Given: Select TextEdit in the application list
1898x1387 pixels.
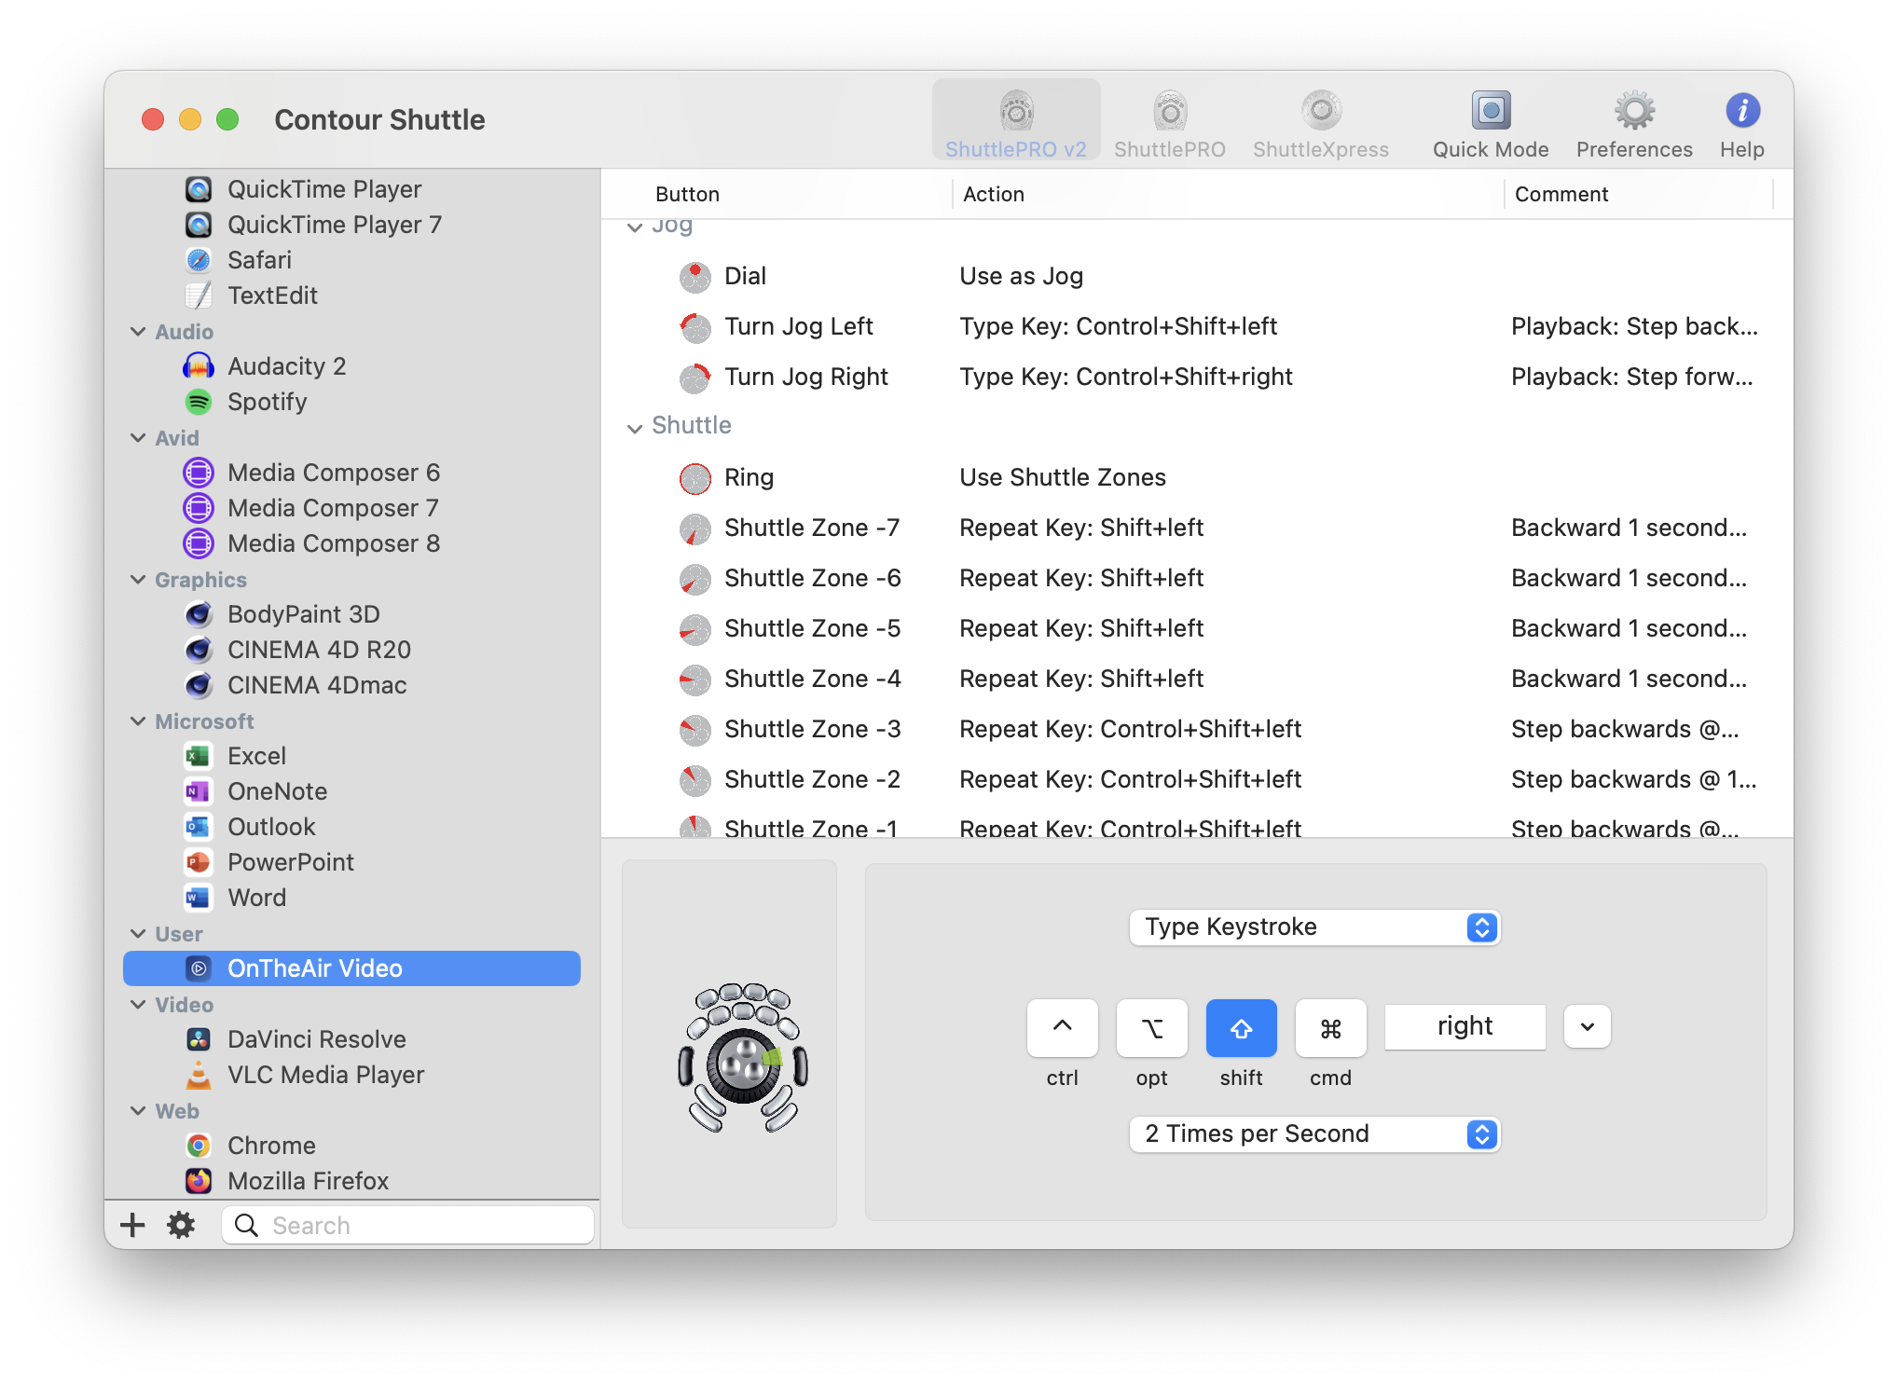Looking at the screenshot, I should pos(351,295).
